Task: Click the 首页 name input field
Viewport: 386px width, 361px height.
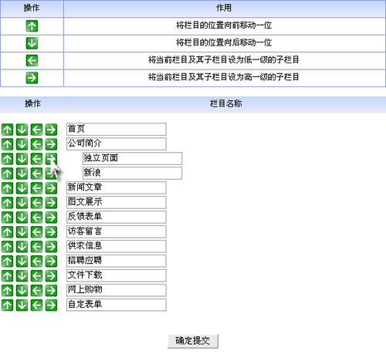Action: click(x=117, y=129)
